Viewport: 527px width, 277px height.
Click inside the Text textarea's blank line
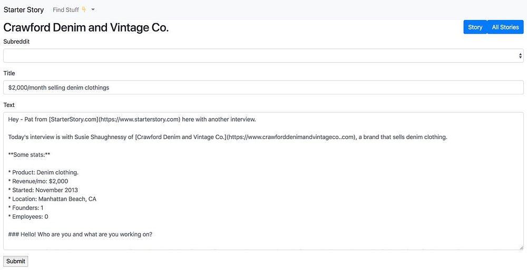pos(263,128)
